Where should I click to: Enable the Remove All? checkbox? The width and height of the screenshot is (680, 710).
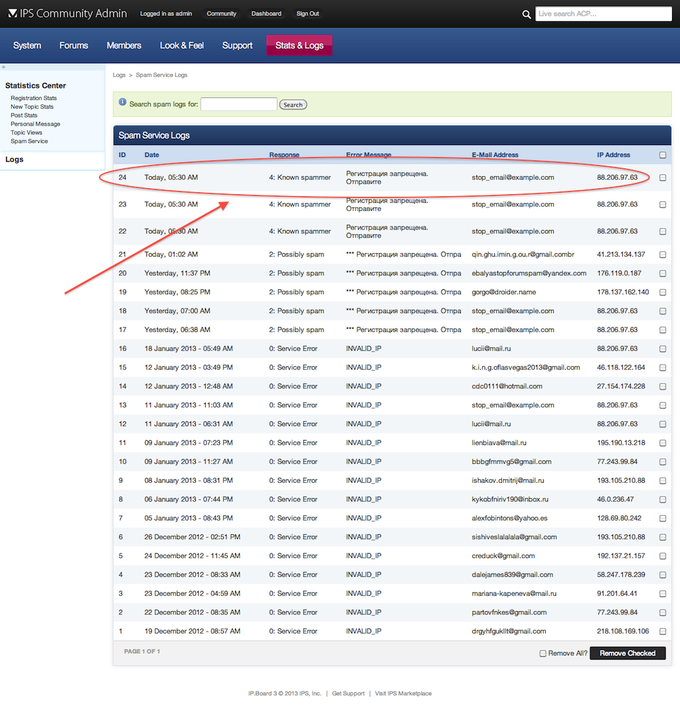click(543, 653)
